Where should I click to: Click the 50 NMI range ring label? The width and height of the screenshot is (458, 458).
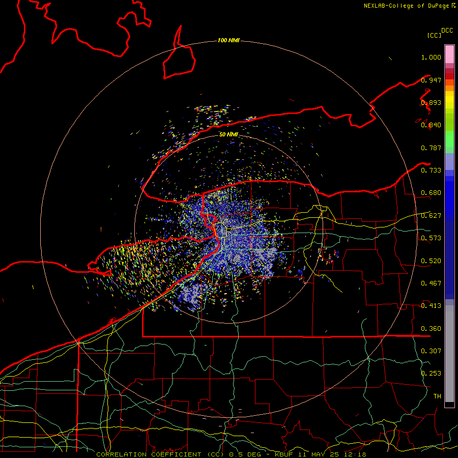coord(228,134)
